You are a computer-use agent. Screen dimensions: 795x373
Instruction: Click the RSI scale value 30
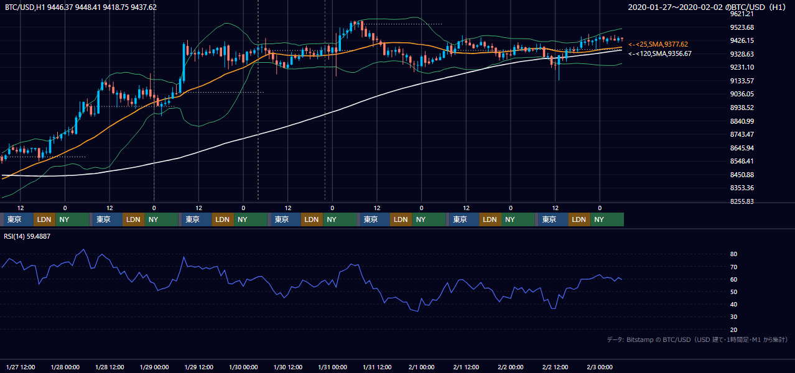coord(734,317)
